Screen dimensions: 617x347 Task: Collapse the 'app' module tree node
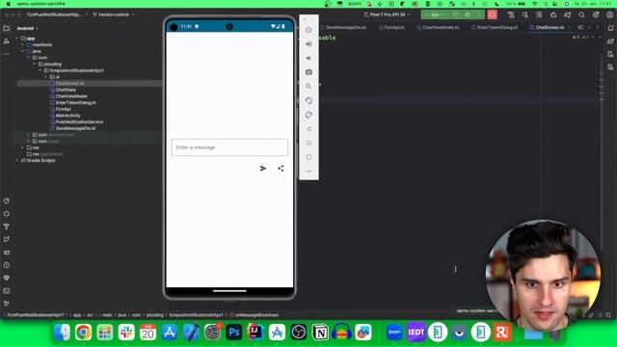point(17,39)
